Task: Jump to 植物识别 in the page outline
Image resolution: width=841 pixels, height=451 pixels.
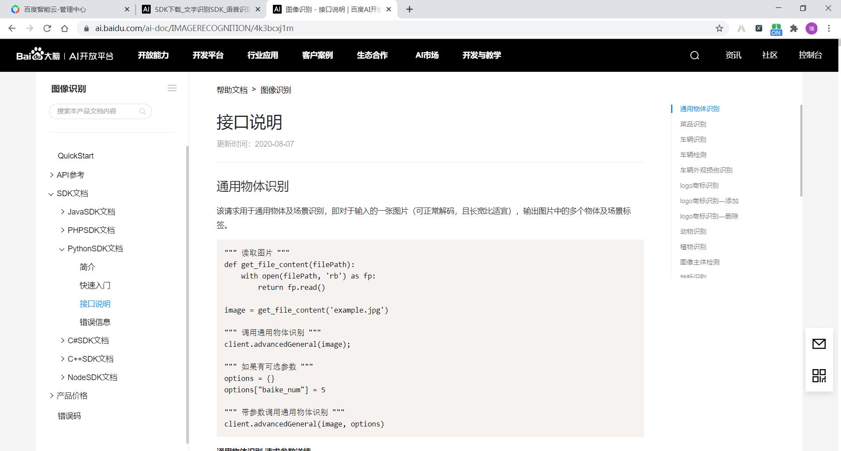Action: (693, 247)
